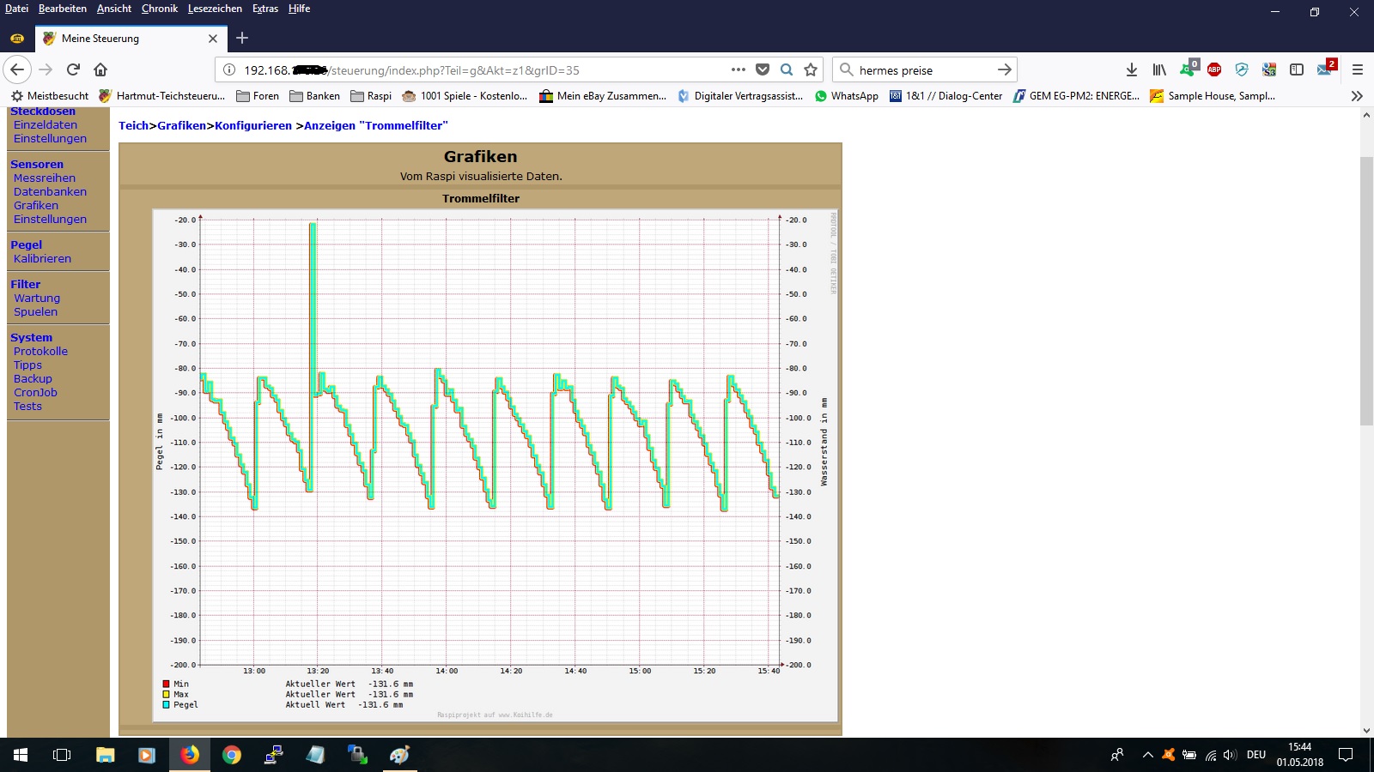Viewport: 1374px width, 772px height.
Task: Open the Chronik menu
Action: click(160, 9)
